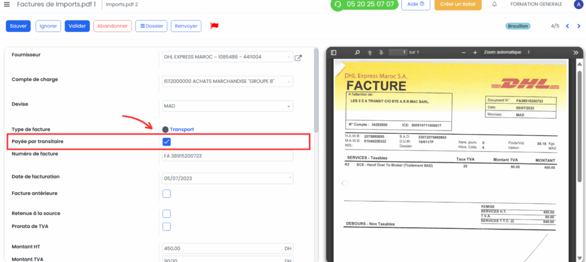Uncheck Payée par transitaire checkbox
The height and width of the screenshot is (262, 586).
point(167,142)
